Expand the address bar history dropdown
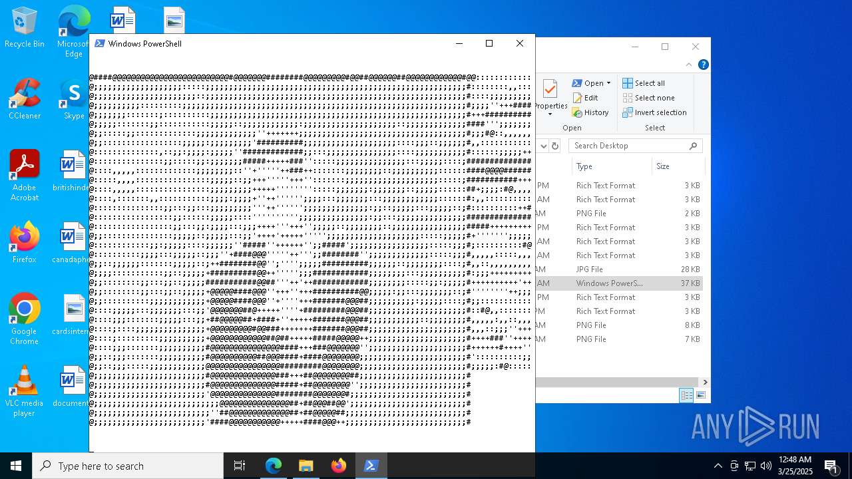852x479 pixels. click(x=543, y=146)
